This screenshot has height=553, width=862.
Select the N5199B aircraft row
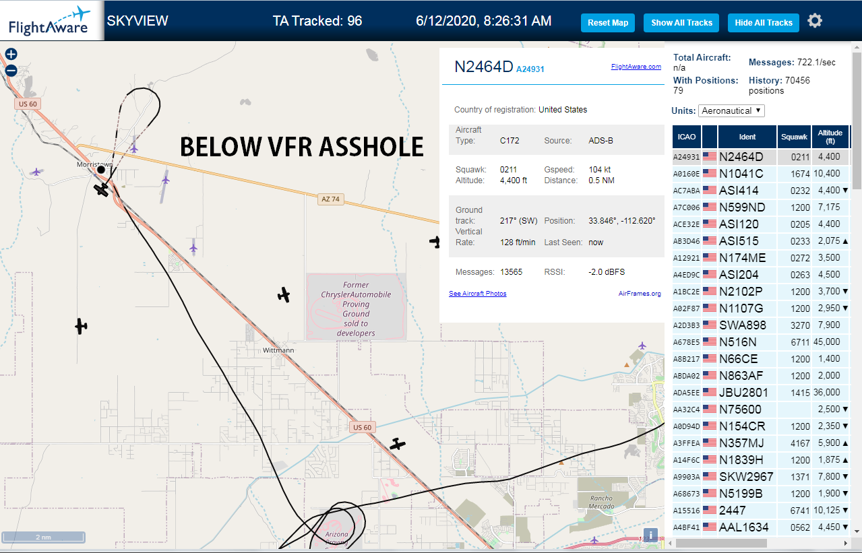(762, 494)
